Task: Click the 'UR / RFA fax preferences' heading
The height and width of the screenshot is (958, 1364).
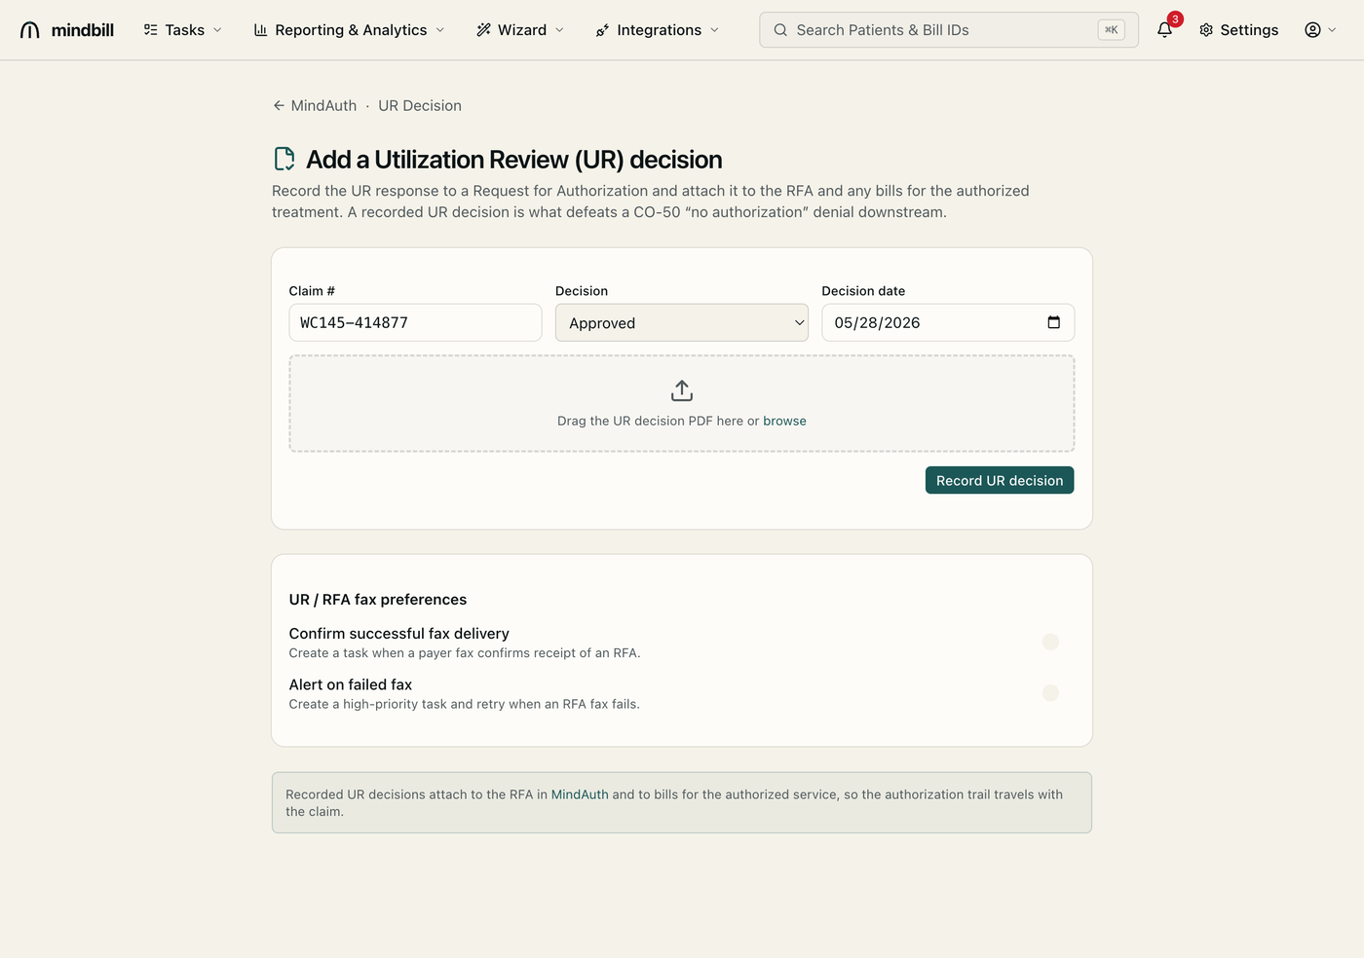Action: (378, 600)
